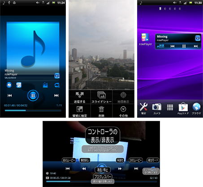Screen dimensions: 203x187
Task: Rewind the video in video player
Action: (84, 169)
